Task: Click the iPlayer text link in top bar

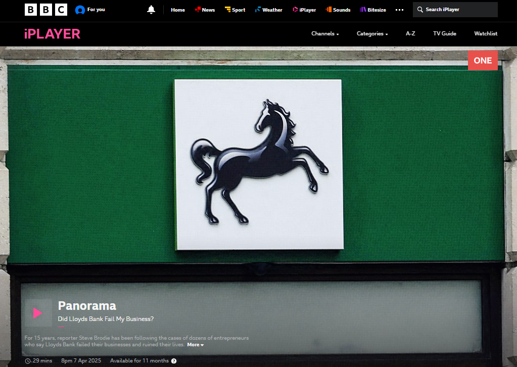Action: coord(308,10)
